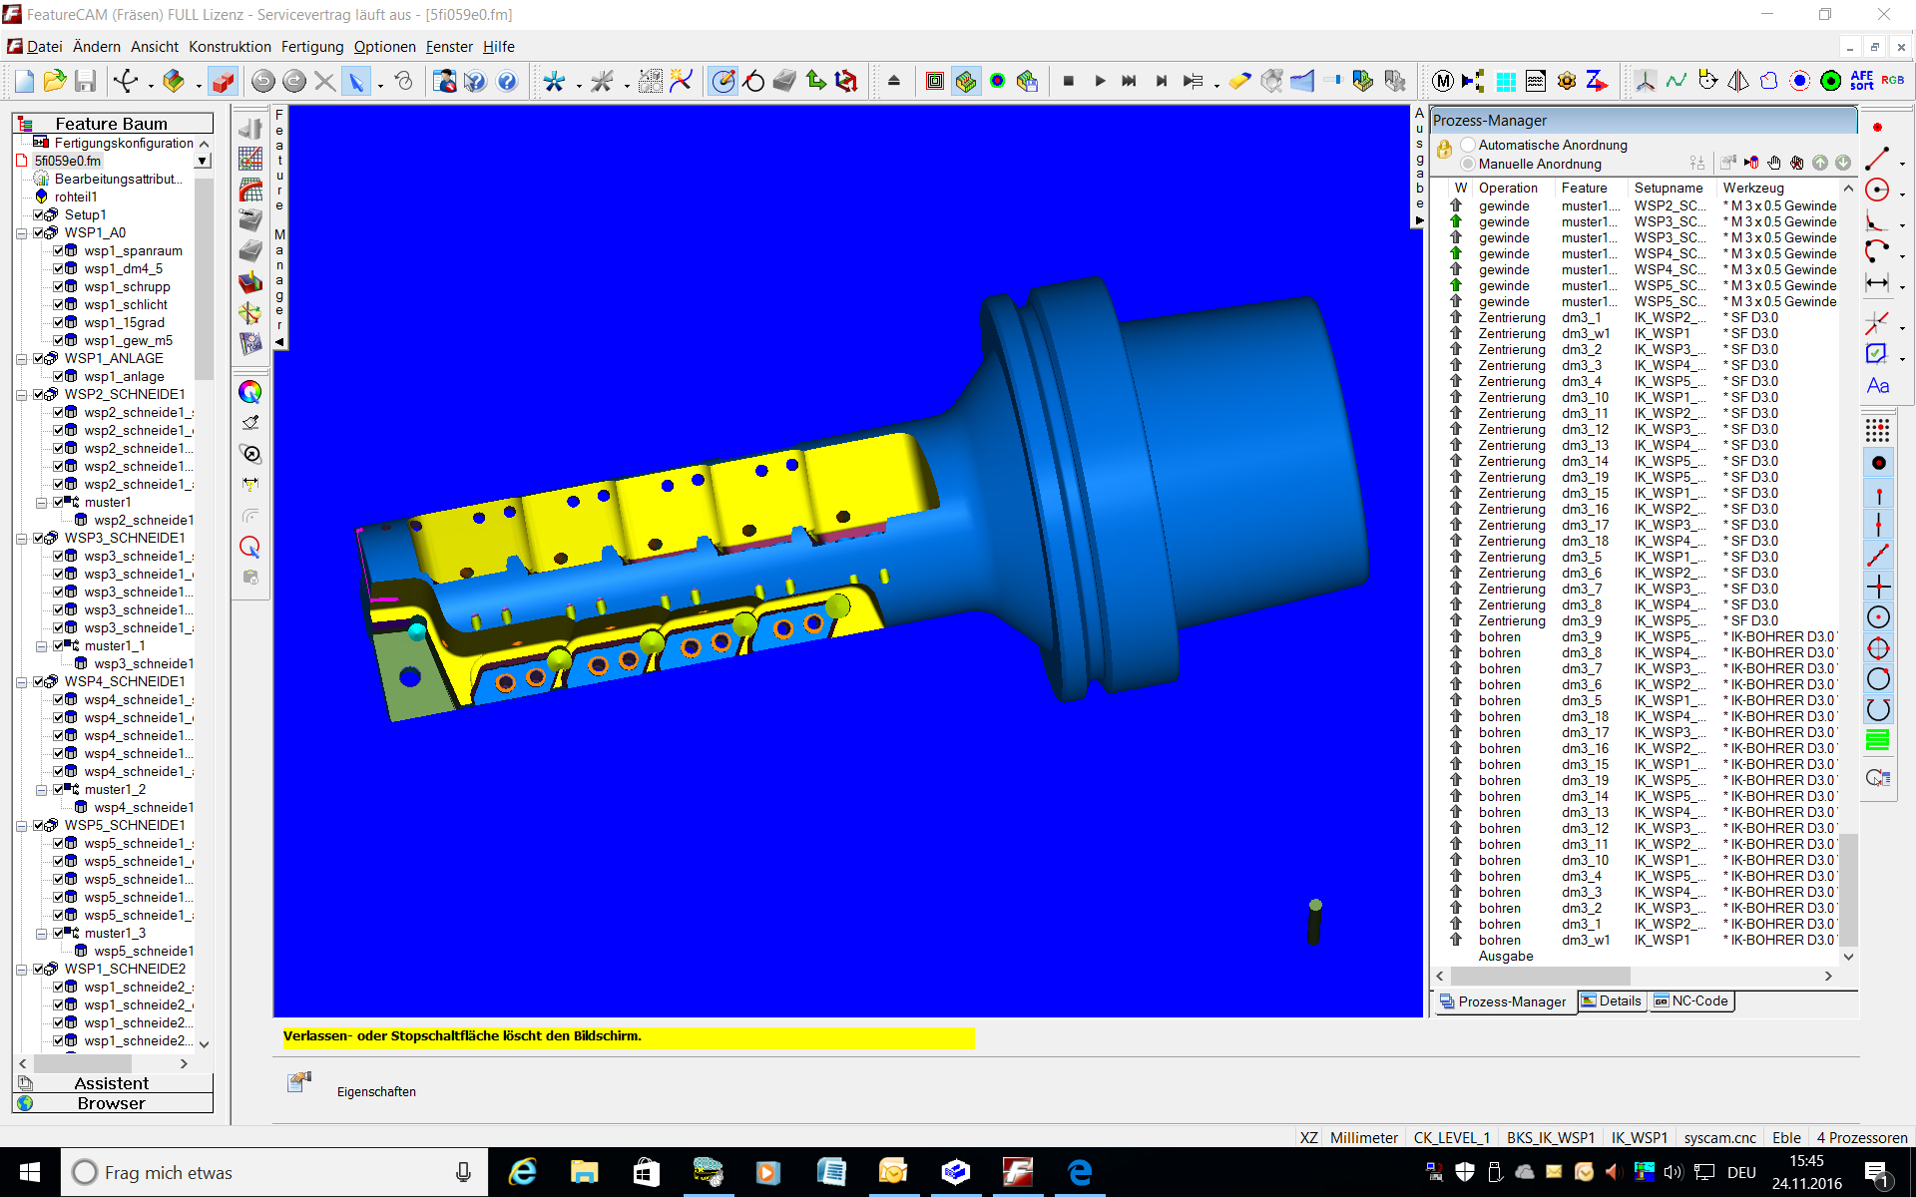Open the 5fi059e0.fm document dropdown
Image resolution: width=1916 pixels, height=1197 pixels.
(203, 161)
